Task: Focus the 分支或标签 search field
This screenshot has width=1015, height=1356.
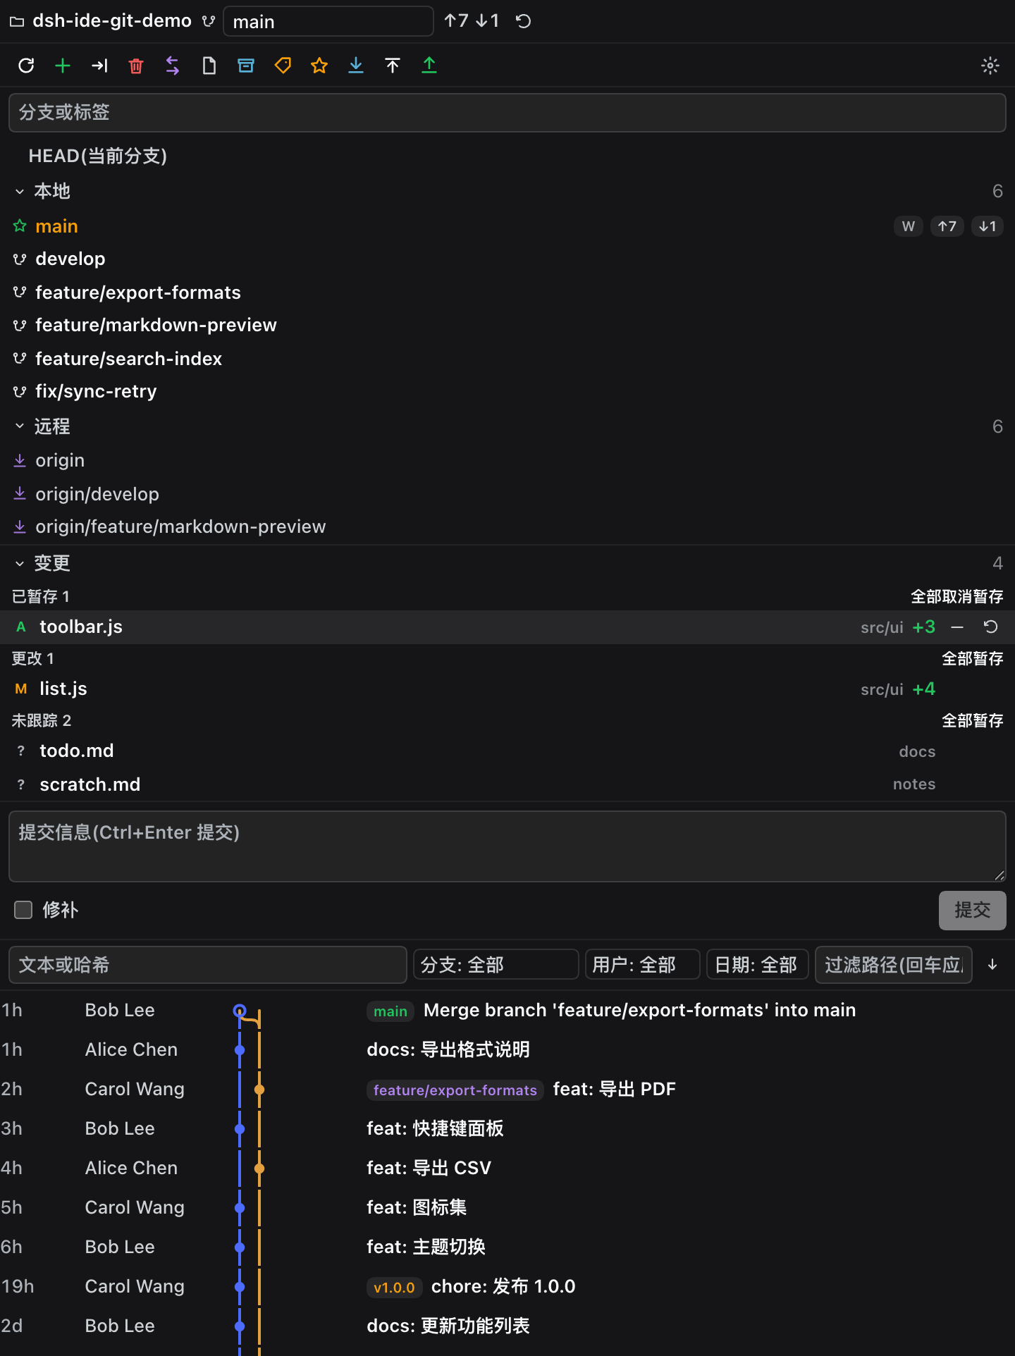Action: [508, 113]
